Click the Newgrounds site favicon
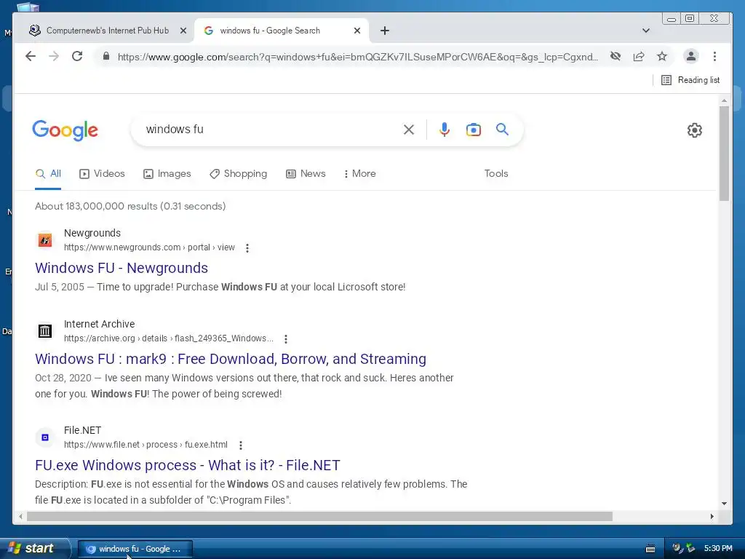This screenshot has width=745, height=559. pos(45,240)
